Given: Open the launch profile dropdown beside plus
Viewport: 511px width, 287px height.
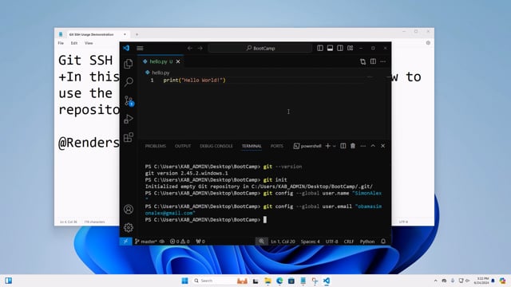Looking at the screenshot, I should (335, 146).
